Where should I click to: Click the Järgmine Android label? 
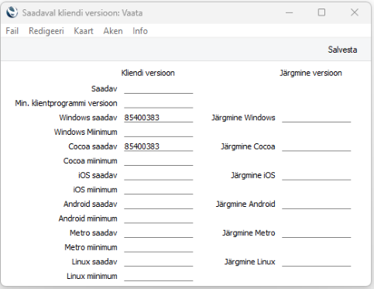tap(245, 205)
